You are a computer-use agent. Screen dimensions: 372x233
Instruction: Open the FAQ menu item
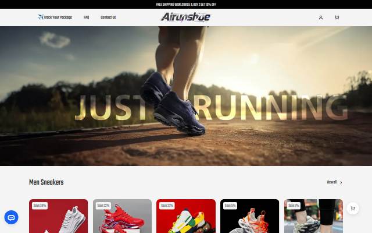(87, 17)
